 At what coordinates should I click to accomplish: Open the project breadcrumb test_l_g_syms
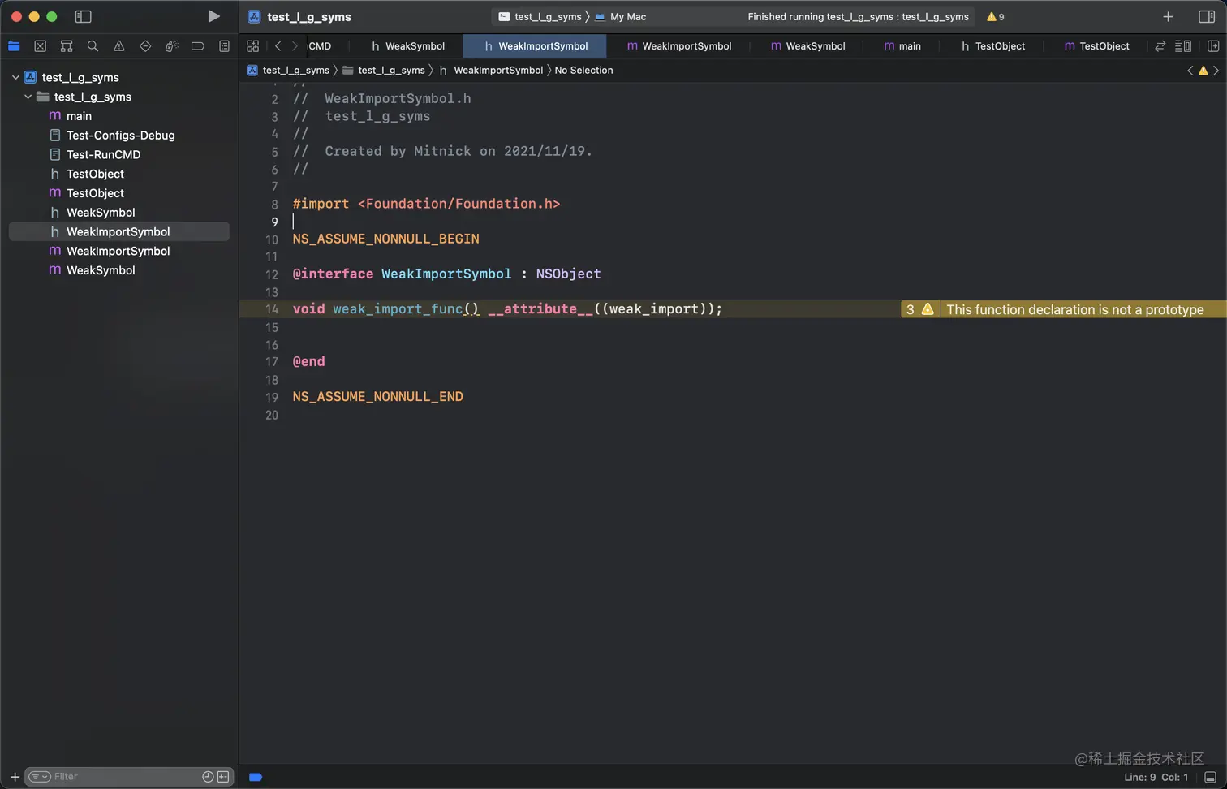[x=288, y=71]
